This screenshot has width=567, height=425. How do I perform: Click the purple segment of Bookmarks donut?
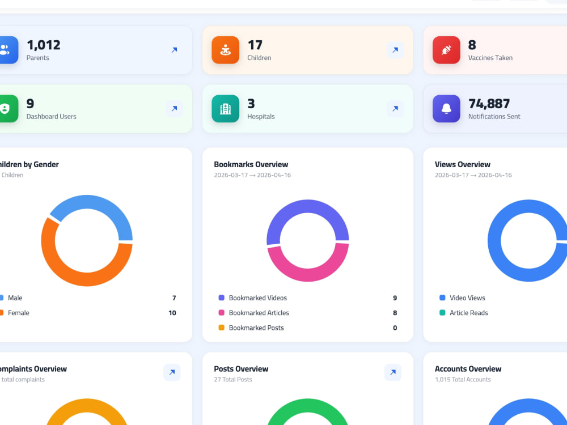tap(308, 206)
